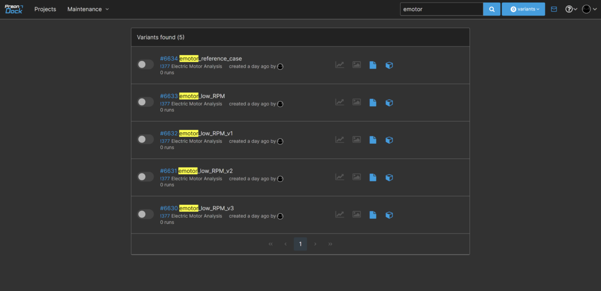The image size is (601, 291).
Task: Go to the Projects page
Action: click(x=45, y=9)
